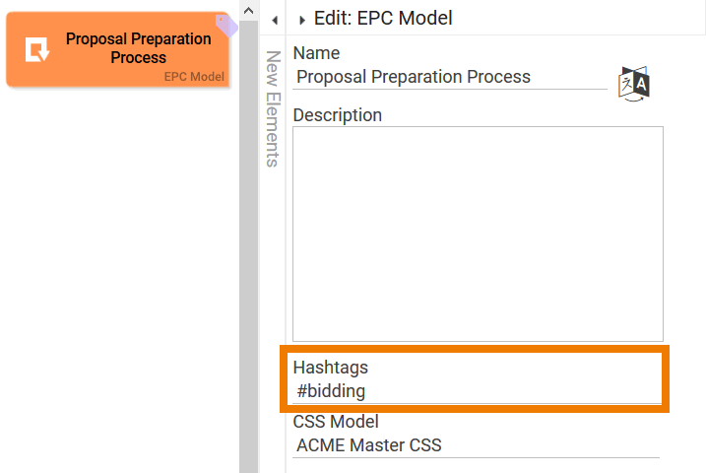
Task: Click the EPC Model type label on node
Action: point(194,77)
